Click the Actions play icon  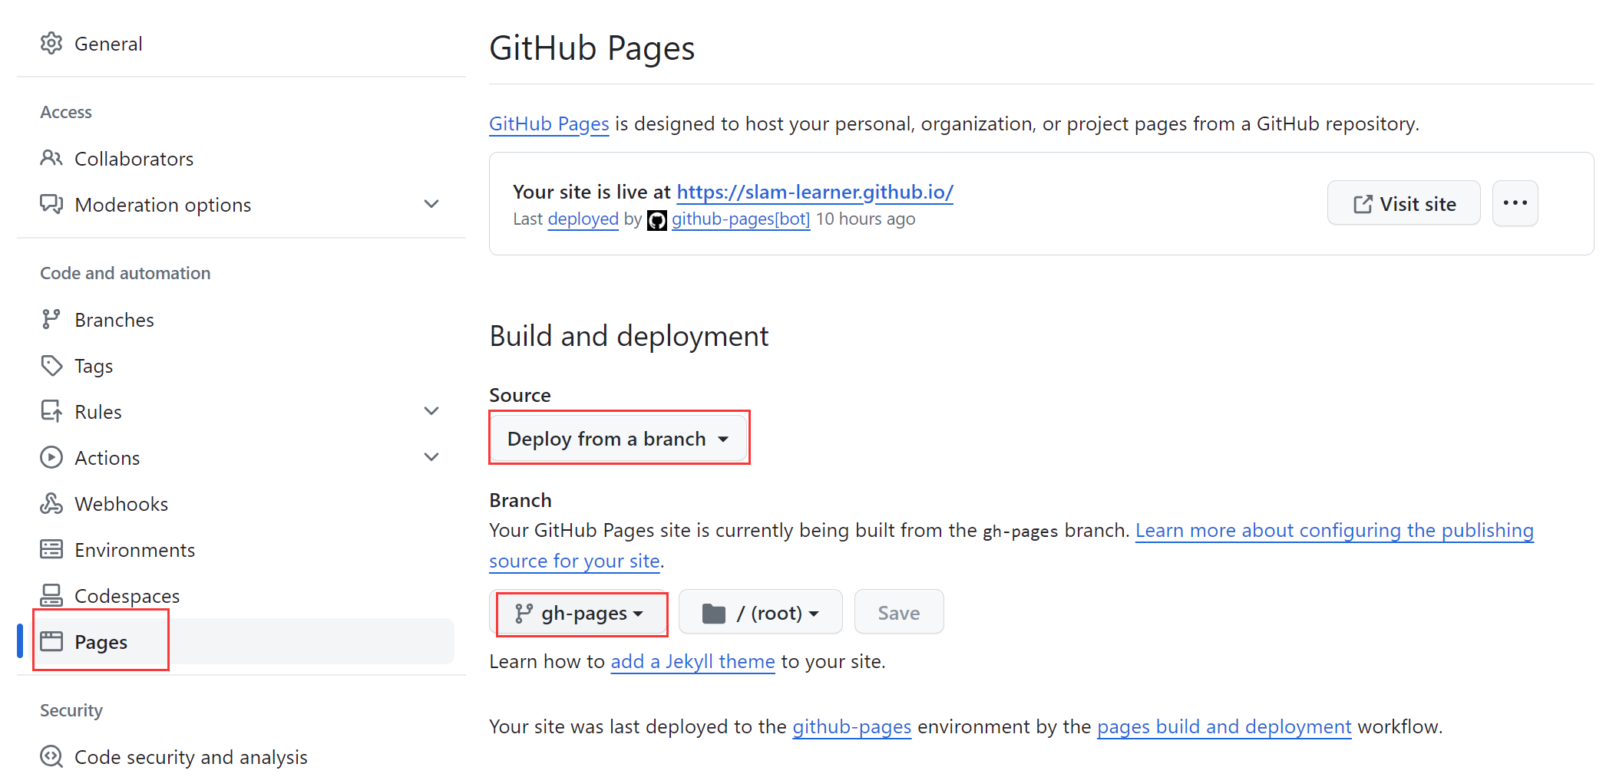[x=51, y=457]
